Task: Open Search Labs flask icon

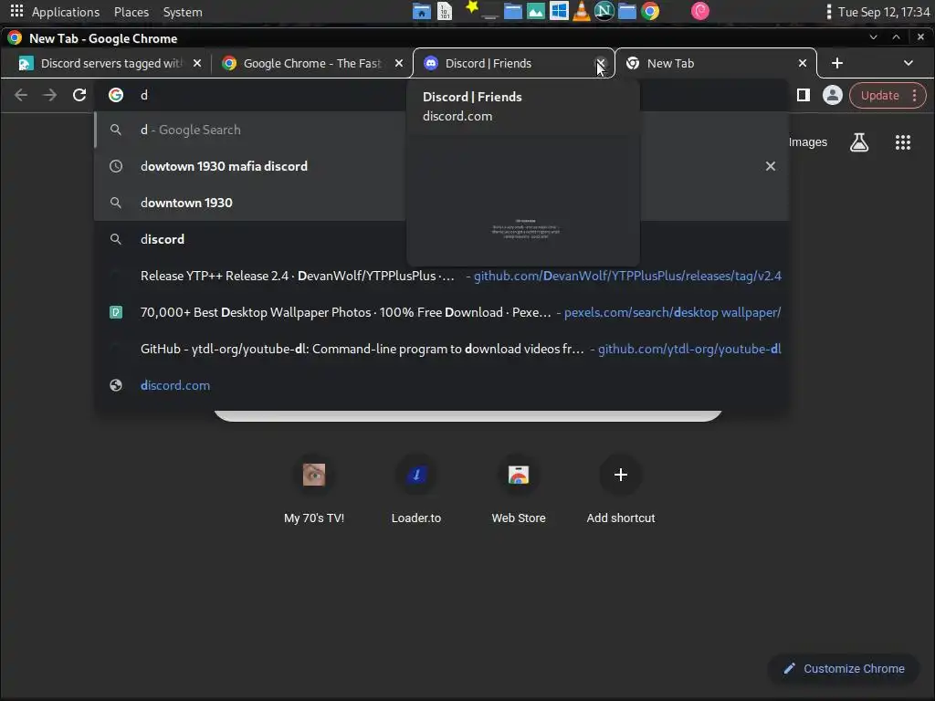Action: click(858, 142)
